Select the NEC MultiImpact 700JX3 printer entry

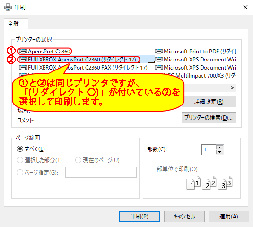[x=197, y=75]
